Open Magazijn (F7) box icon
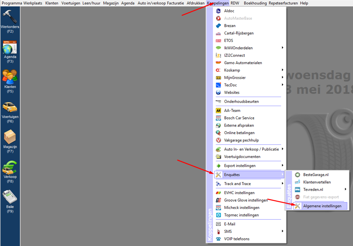This screenshot has height=246, width=353. tap(10, 137)
